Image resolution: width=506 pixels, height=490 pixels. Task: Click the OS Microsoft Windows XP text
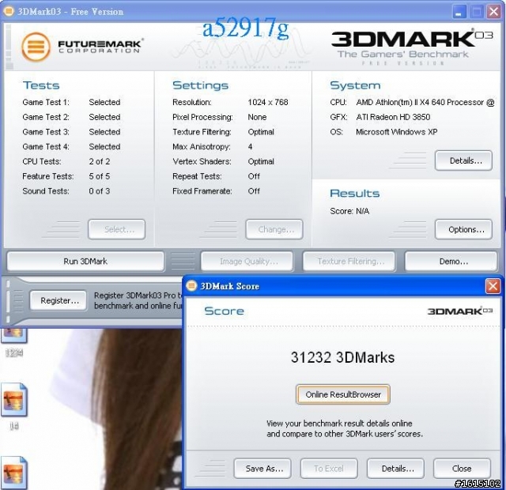(x=397, y=132)
